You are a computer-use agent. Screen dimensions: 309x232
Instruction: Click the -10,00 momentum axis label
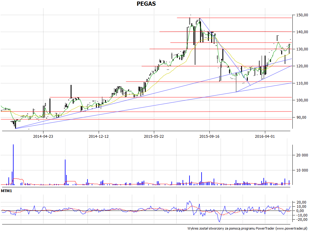click(301, 215)
